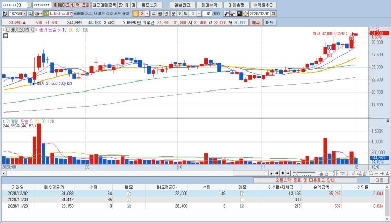Open the daily interval value dropdown arrow
This screenshot has width=391, height=223.
tap(147, 14)
